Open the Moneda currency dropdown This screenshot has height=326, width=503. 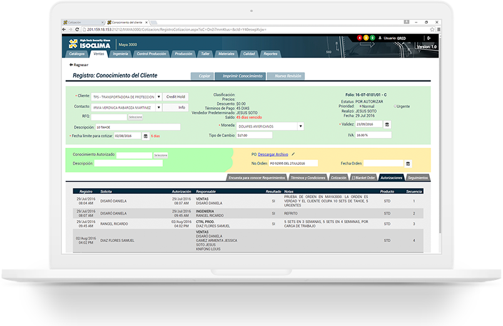(x=300, y=127)
